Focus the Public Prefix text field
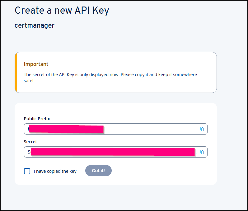This screenshot has width=248, height=211. [x=116, y=129]
